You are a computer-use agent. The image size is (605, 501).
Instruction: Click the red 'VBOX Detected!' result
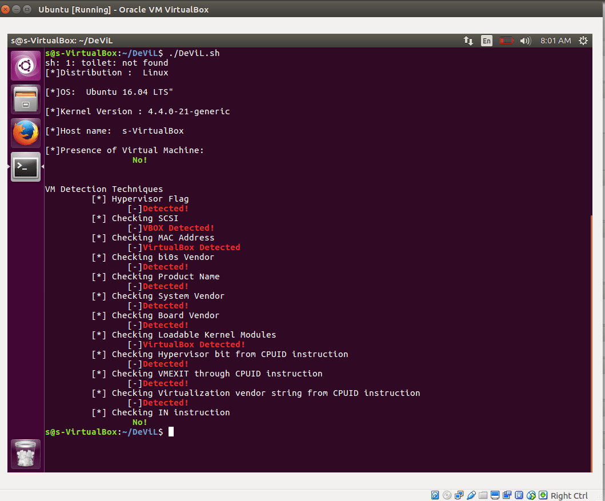(178, 228)
